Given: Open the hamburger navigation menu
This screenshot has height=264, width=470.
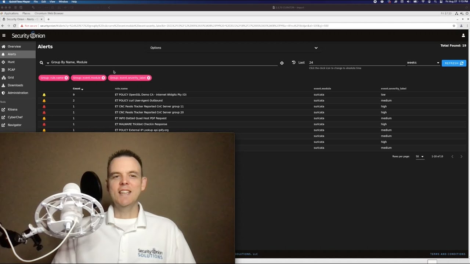Looking at the screenshot, I should click(4, 36).
